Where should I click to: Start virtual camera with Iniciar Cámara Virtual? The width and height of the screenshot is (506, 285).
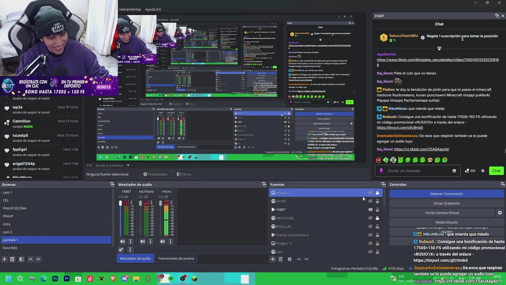point(442,213)
